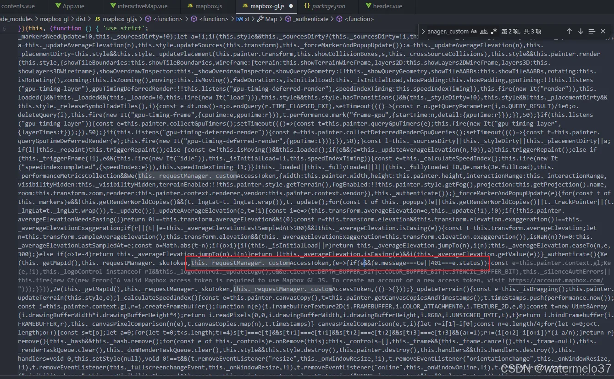Open the App.vue editor tab

click(x=75, y=6)
